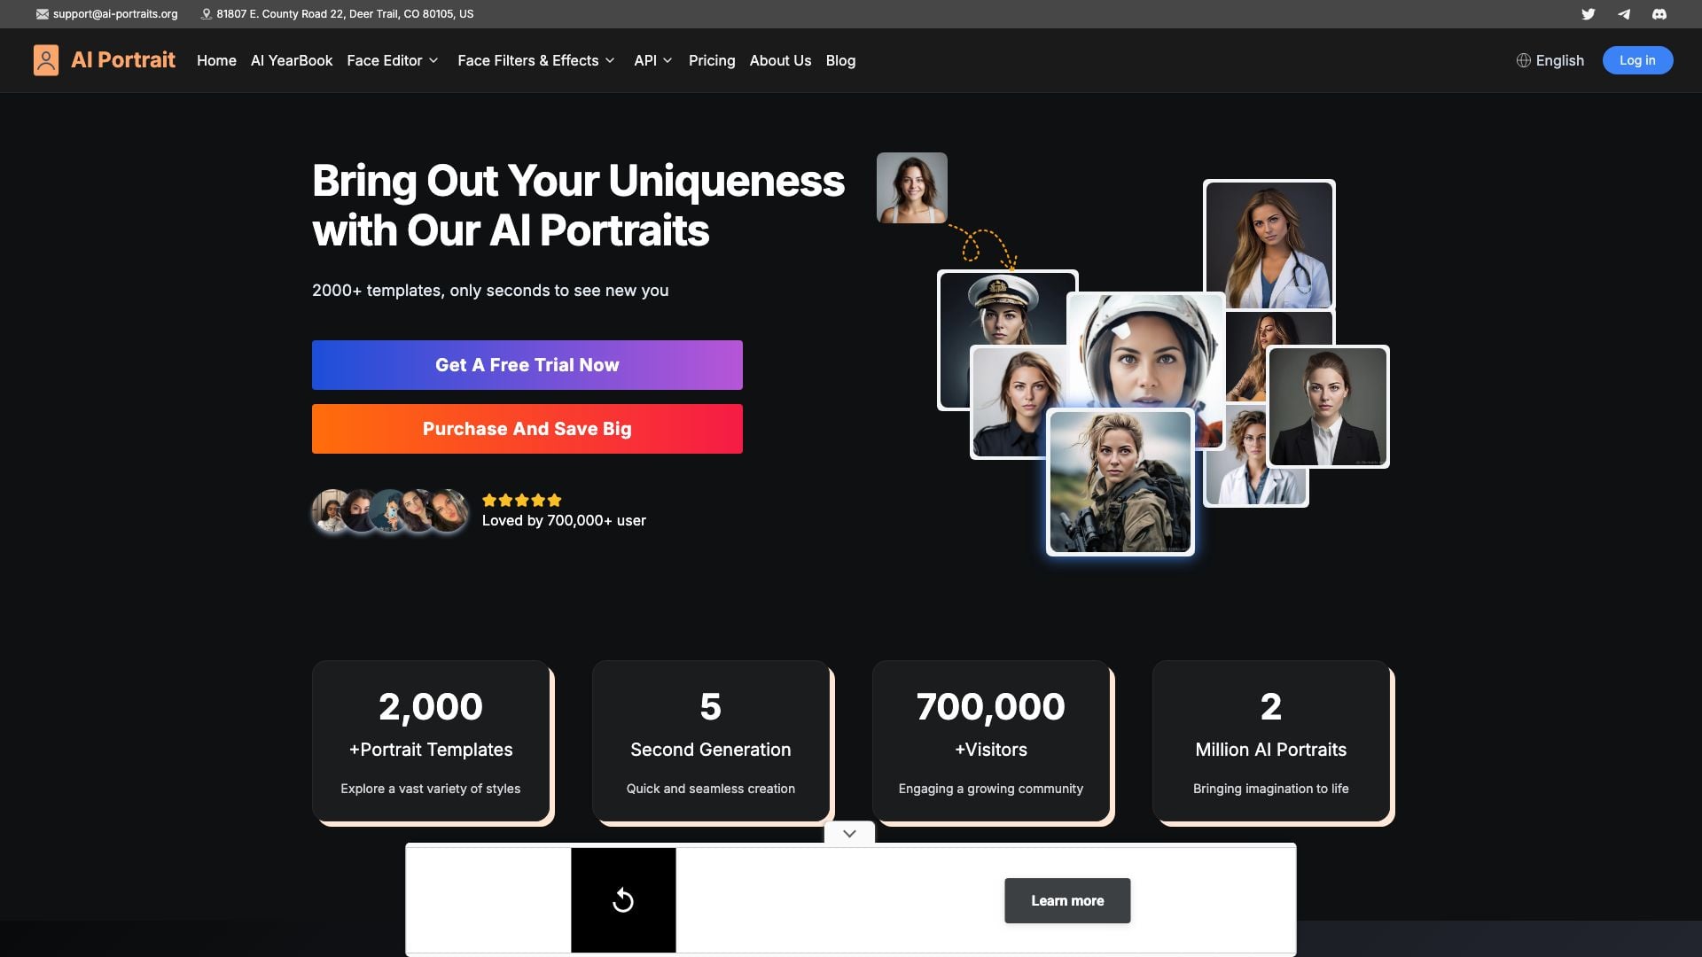The height and width of the screenshot is (957, 1702).
Task: Click the AI Portrait logo icon
Action: point(46,60)
